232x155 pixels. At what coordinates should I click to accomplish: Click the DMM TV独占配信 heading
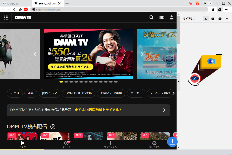click(x=27, y=127)
